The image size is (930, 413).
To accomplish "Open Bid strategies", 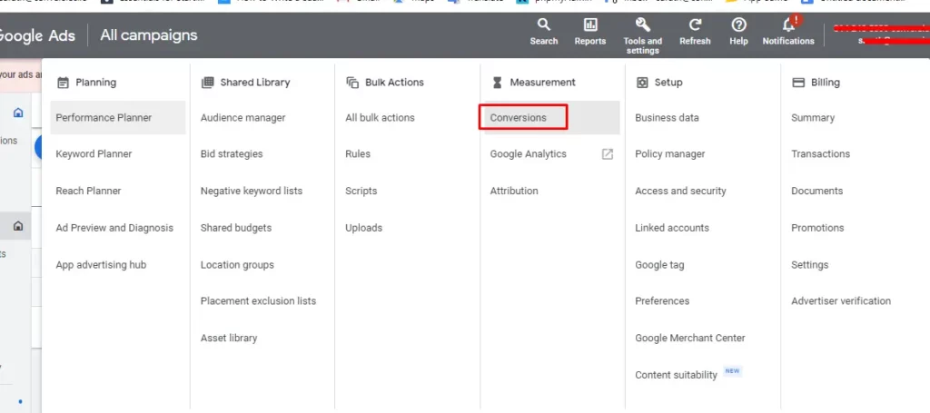I will 232,154.
